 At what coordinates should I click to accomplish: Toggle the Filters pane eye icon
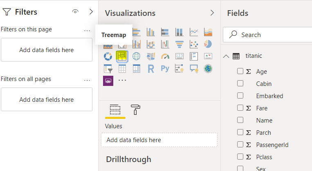(75, 12)
